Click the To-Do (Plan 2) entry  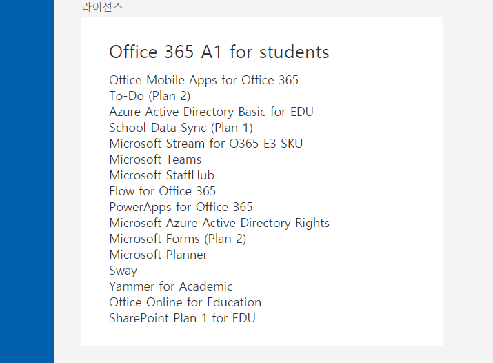(150, 96)
